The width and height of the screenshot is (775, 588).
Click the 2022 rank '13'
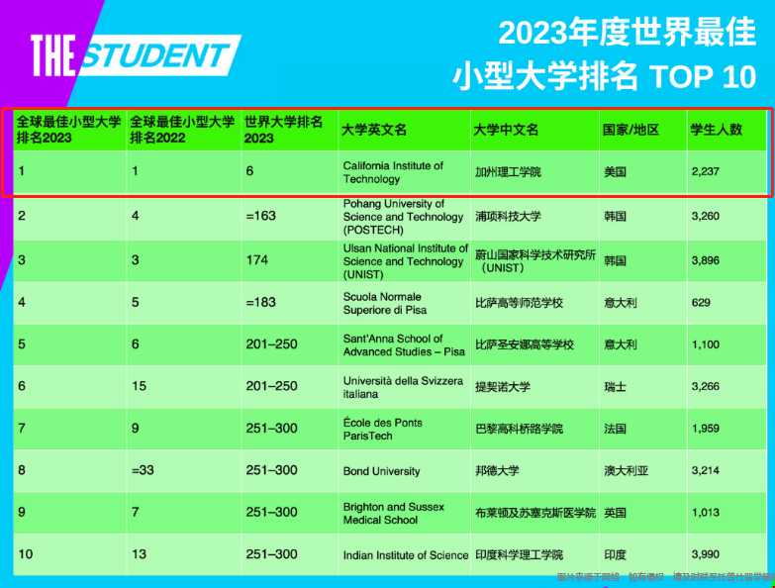coord(139,554)
